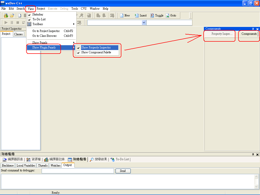Toggle Show Property Inspector option

click(x=97, y=47)
